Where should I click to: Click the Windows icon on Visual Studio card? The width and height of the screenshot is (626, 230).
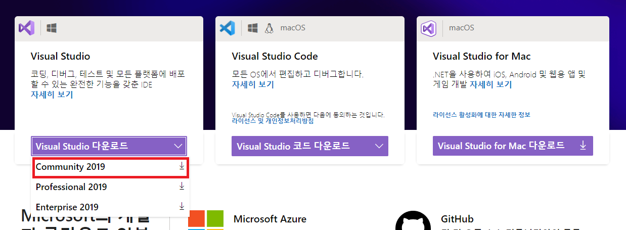pos(52,28)
